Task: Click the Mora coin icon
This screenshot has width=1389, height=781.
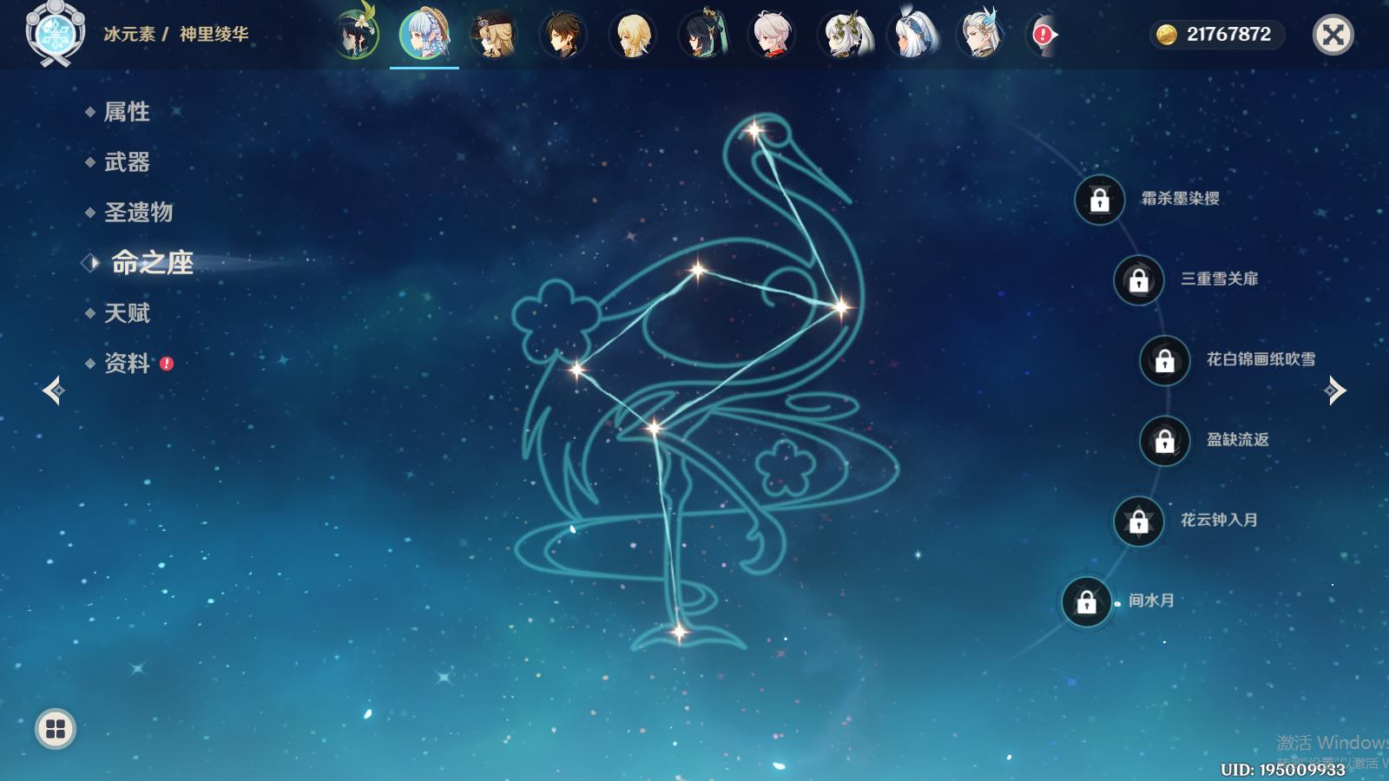Action: click(x=1167, y=34)
